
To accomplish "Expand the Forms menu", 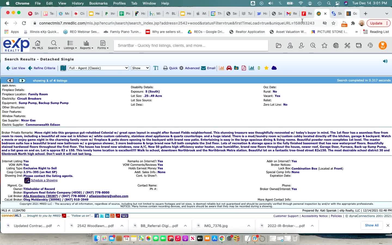I will pos(103,45).
